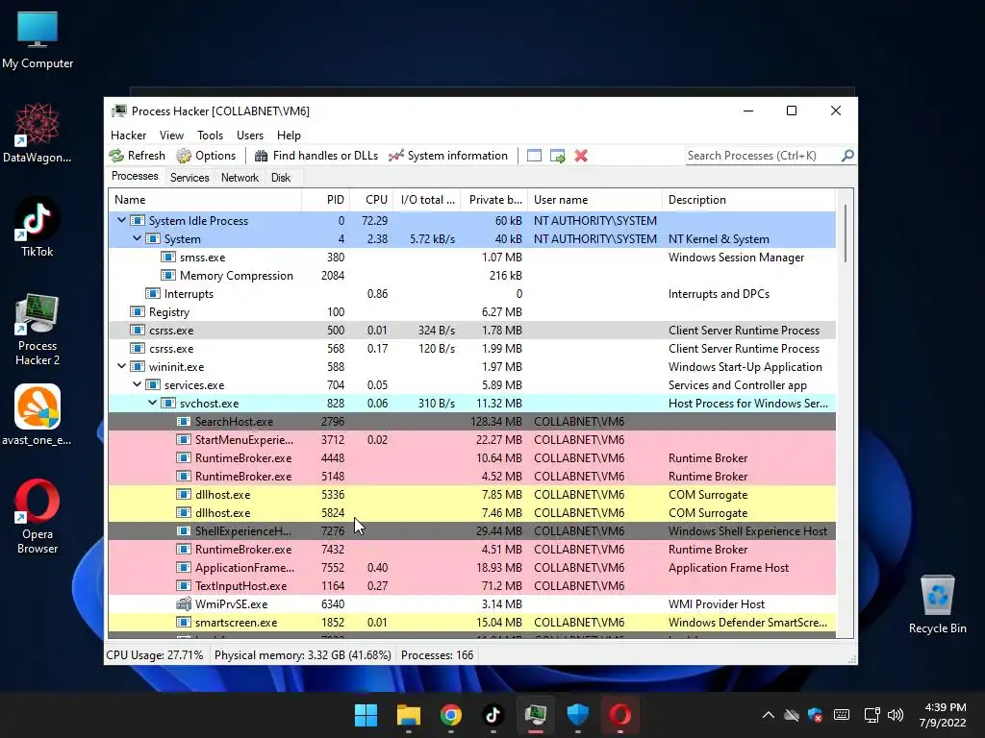Open the Recycle Bin desktop icon
Screen dimensions: 985x738
(937, 605)
